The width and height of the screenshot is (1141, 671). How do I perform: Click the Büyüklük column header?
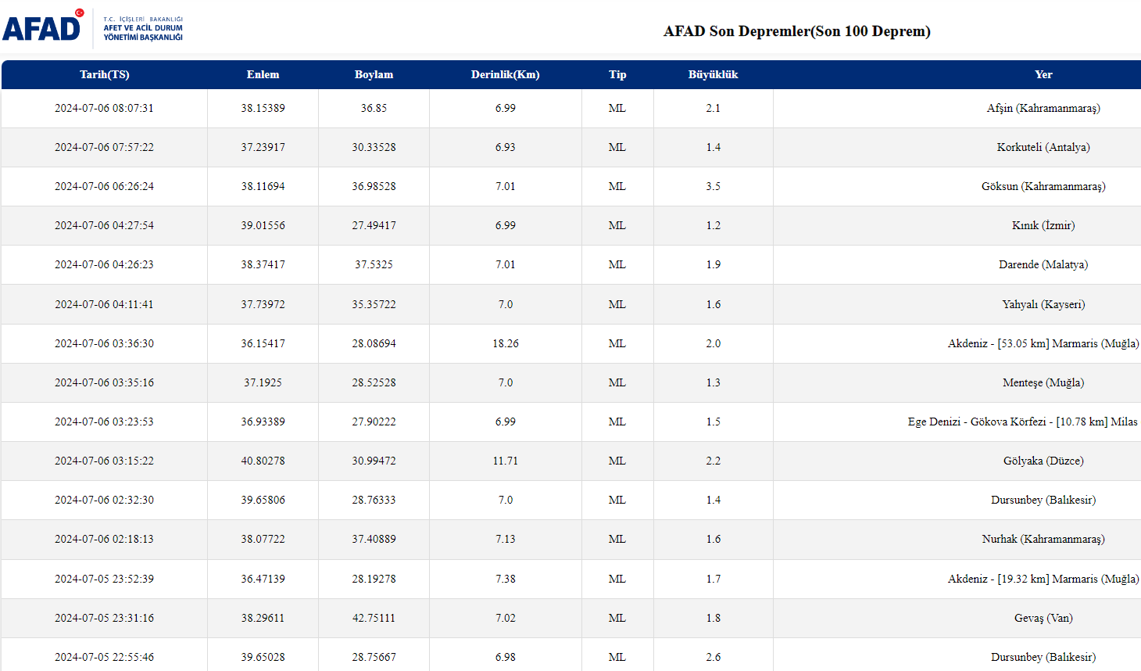[713, 74]
